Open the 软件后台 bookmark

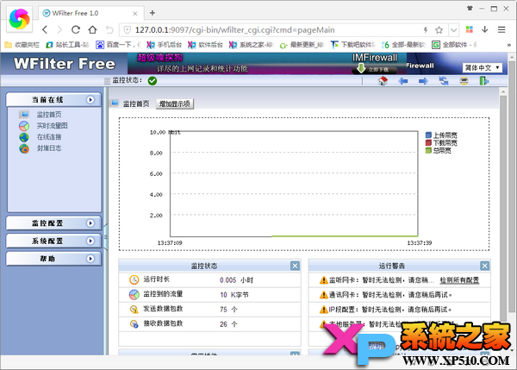(x=205, y=45)
